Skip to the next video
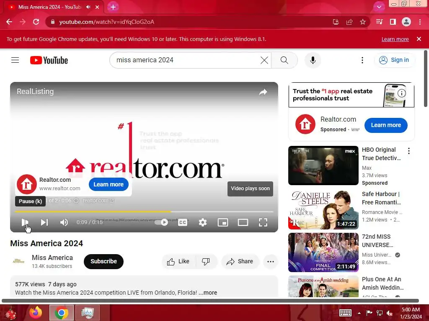The height and width of the screenshot is (321, 429). pos(44,222)
